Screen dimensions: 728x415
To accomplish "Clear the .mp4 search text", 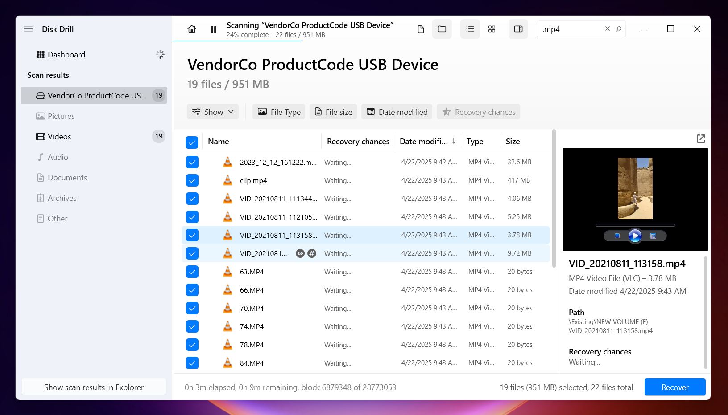I will pyautogui.click(x=608, y=28).
